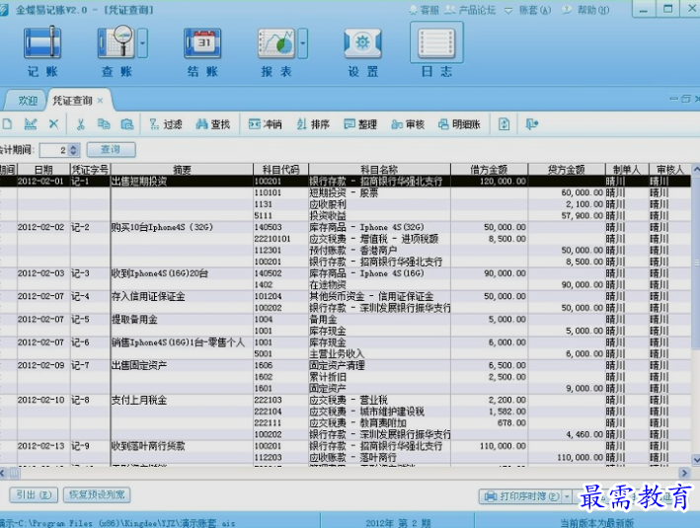Viewport: 700px width, 528px height.
Task: Click the 借方金额 column header
Action: click(x=489, y=170)
